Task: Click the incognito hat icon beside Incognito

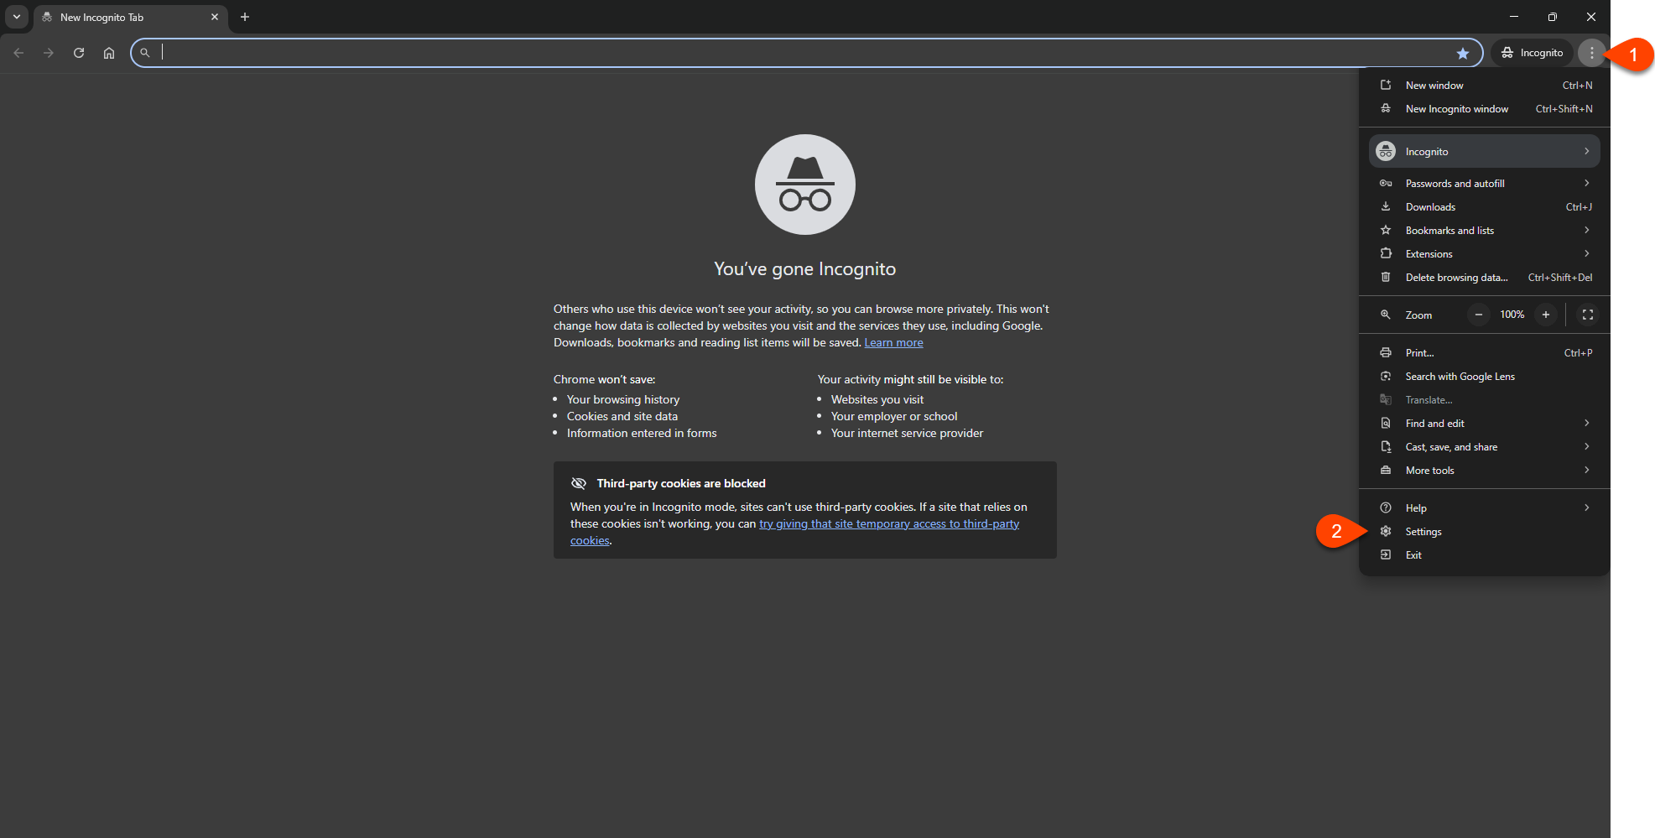Action: pyautogui.click(x=1386, y=152)
